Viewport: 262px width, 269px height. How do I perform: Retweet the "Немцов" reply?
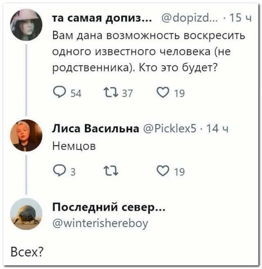(x=109, y=172)
